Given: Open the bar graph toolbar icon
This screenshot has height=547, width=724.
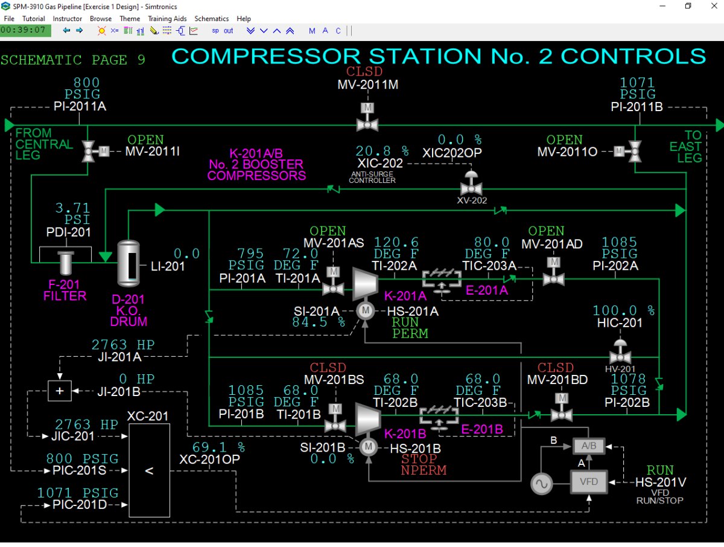Looking at the screenshot, I should [x=141, y=30].
